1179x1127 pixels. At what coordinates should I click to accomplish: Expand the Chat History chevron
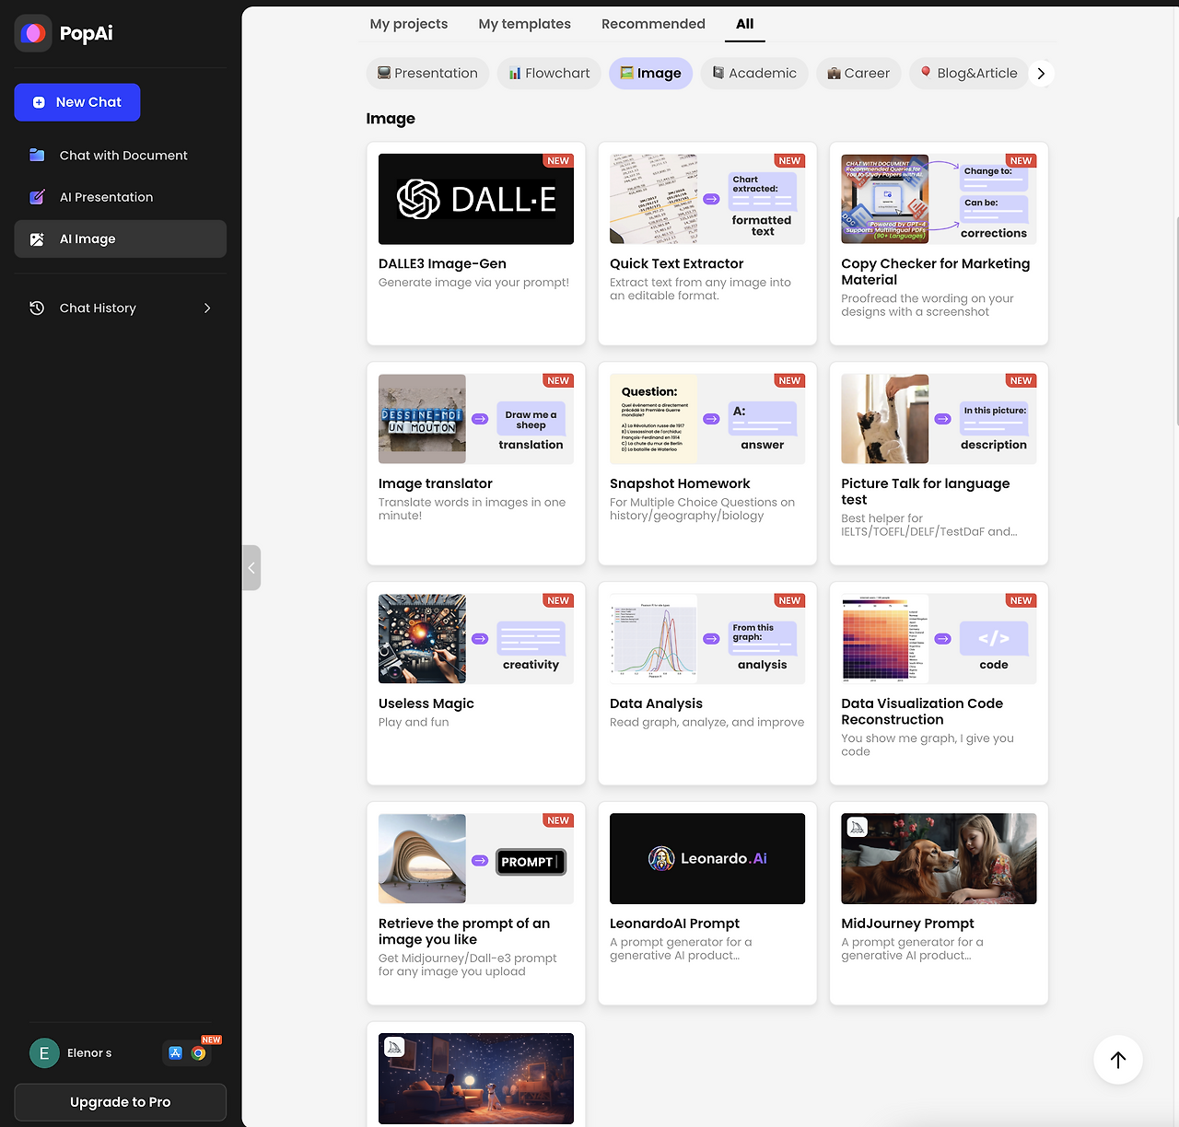click(x=207, y=308)
